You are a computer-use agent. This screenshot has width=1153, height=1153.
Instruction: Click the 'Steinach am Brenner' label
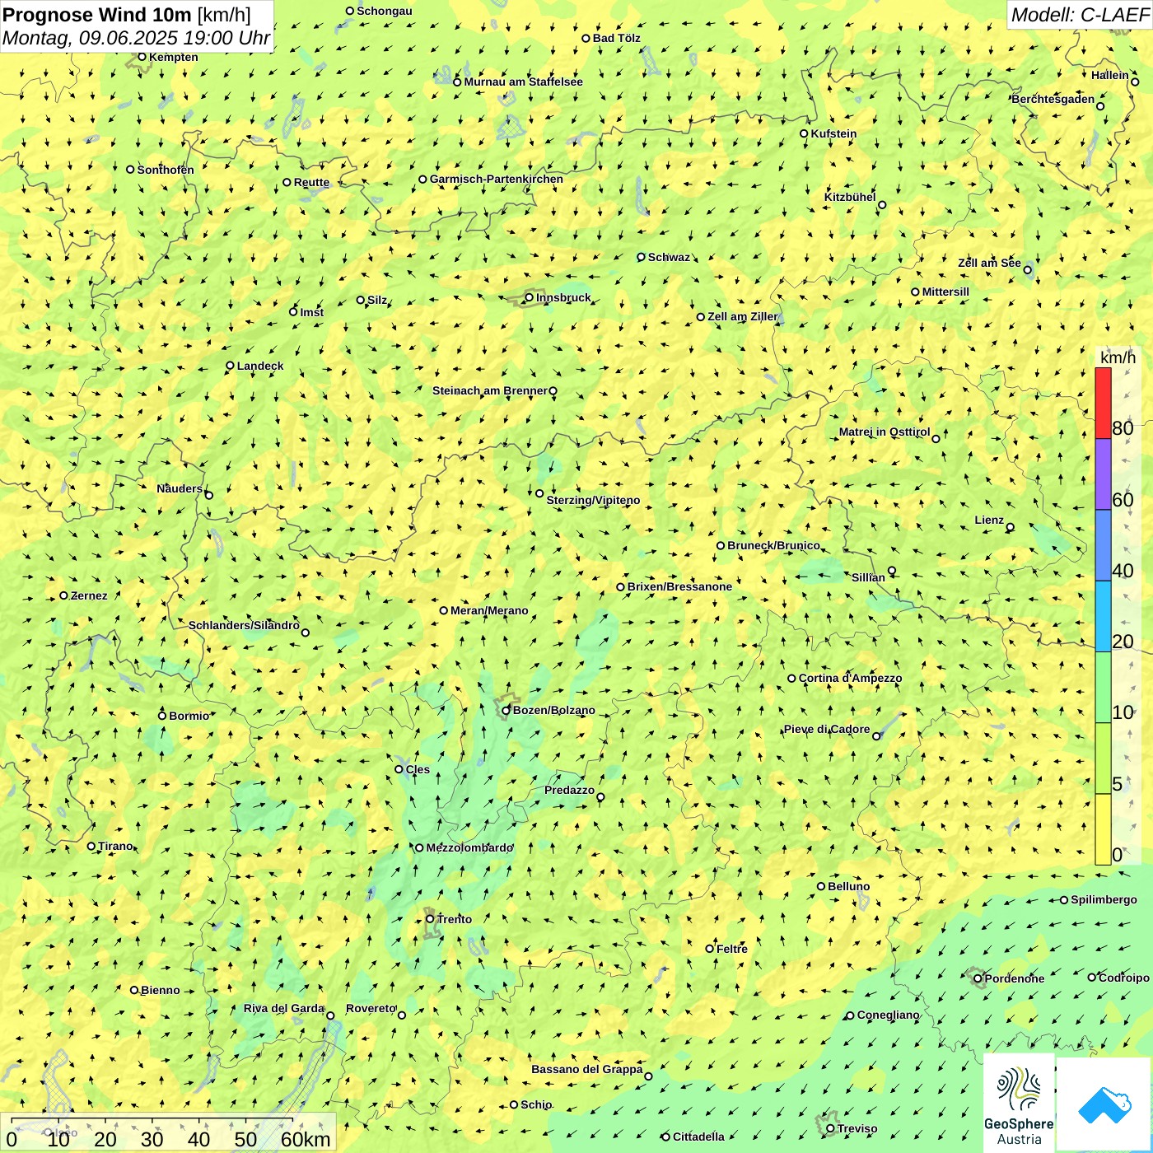(490, 390)
